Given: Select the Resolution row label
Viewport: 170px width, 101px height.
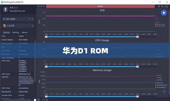Looking at the screenshot, I should coord(6,91).
